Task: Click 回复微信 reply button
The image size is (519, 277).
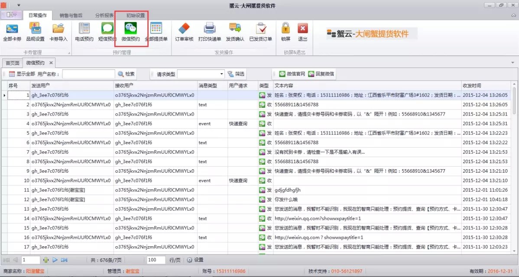Action: [x=321, y=74]
